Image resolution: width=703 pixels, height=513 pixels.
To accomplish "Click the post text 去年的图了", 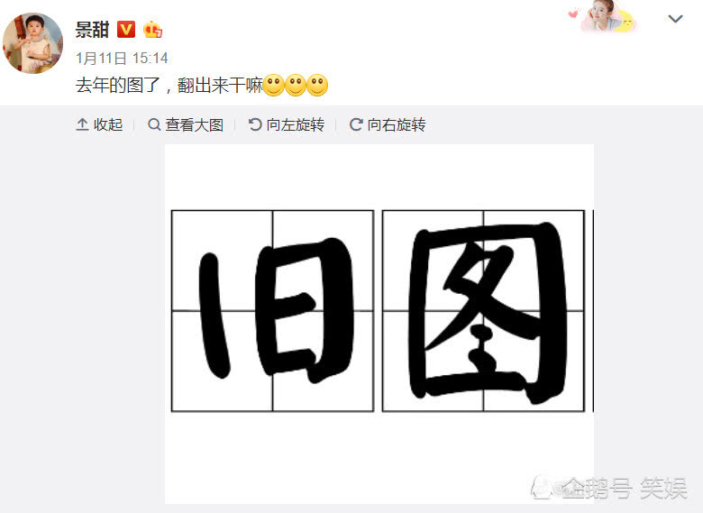I will pos(118,86).
